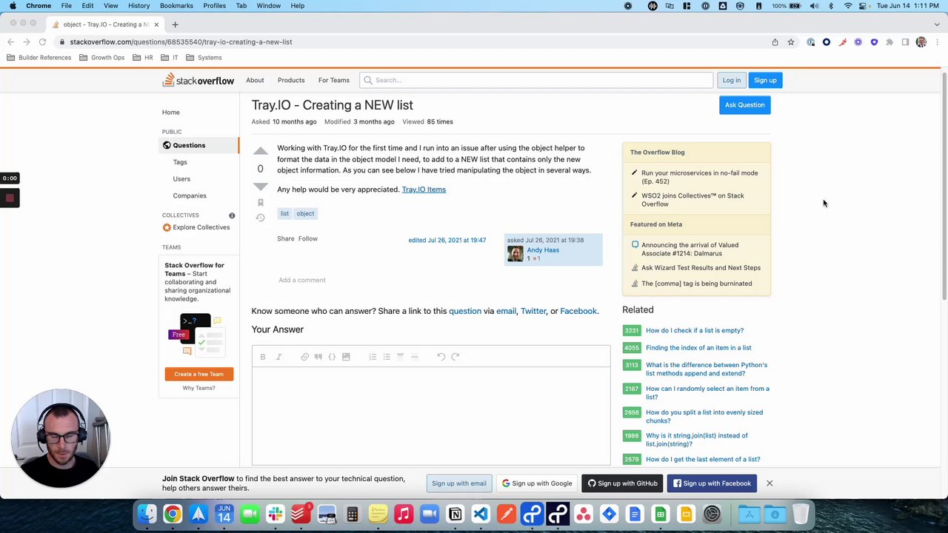Insert code sample in answer editor
Viewport: 948px width, 533px height.
332,357
